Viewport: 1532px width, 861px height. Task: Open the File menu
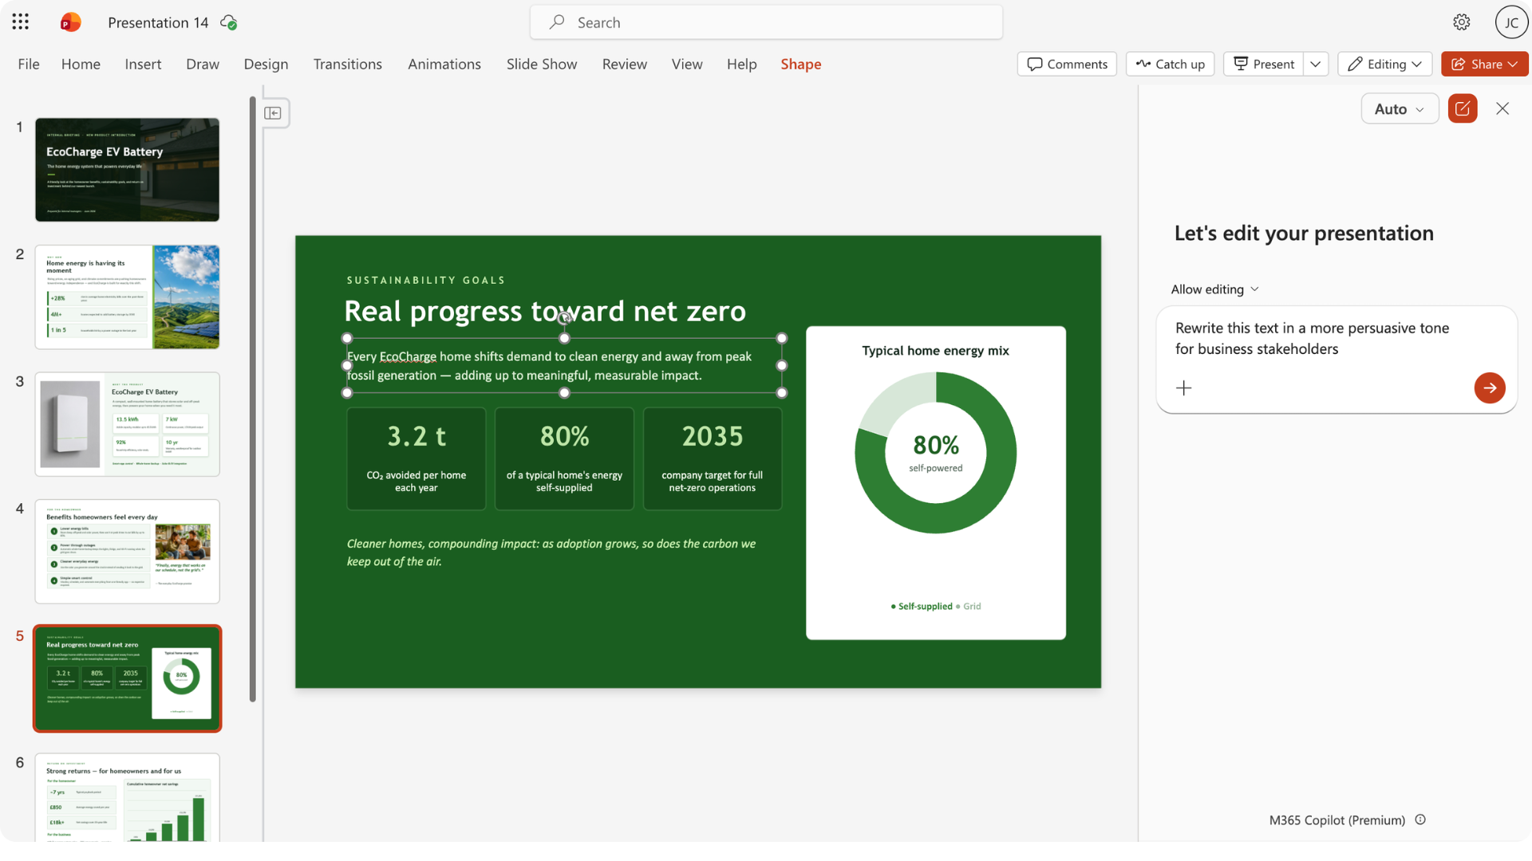click(29, 64)
